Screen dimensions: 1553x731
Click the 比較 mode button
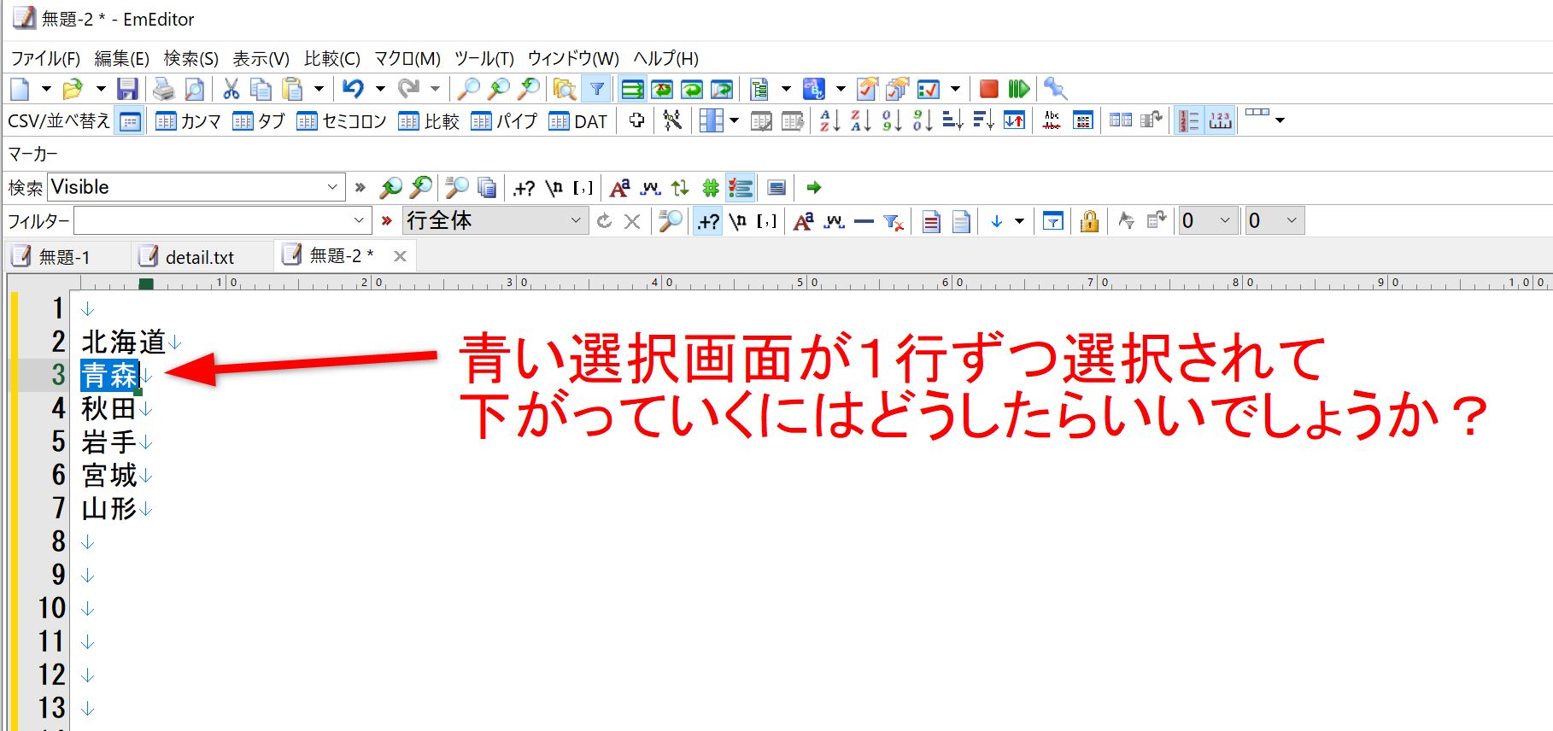429,121
